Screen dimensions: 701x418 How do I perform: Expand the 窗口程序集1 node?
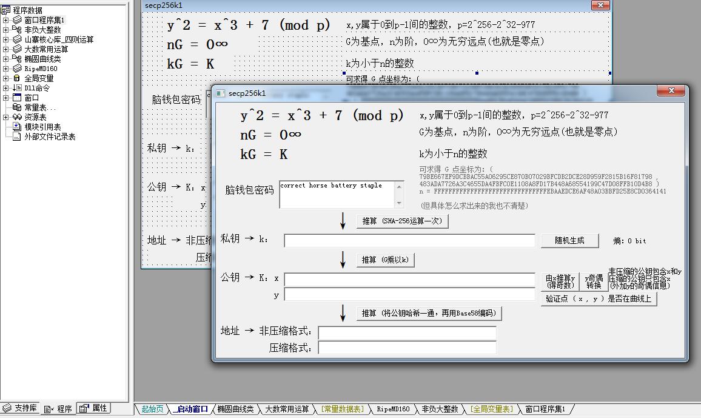click(x=5, y=20)
